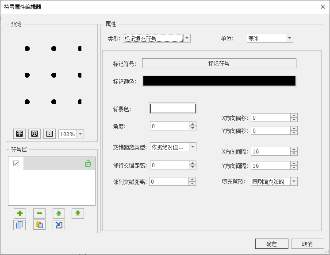
Task: Open the 类型 dropdown
Action: click(x=187, y=39)
